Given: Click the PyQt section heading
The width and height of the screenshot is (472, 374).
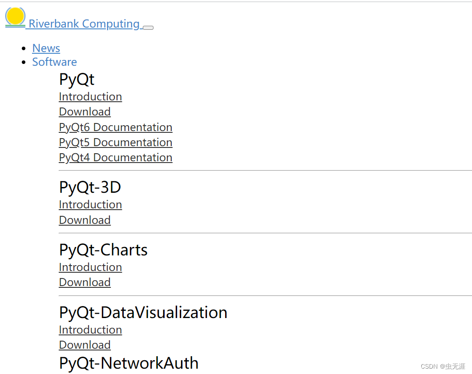Looking at the screenshot, I should tap(76, 79).
